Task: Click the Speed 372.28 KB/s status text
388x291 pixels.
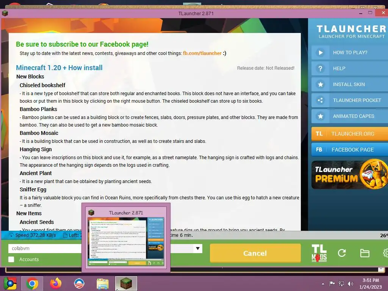Action: 35,235
